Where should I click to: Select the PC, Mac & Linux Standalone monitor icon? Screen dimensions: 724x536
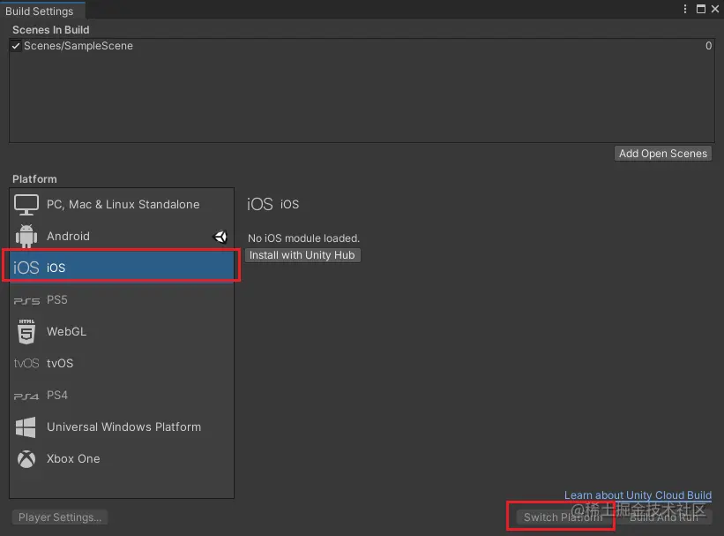pos(26,204)
